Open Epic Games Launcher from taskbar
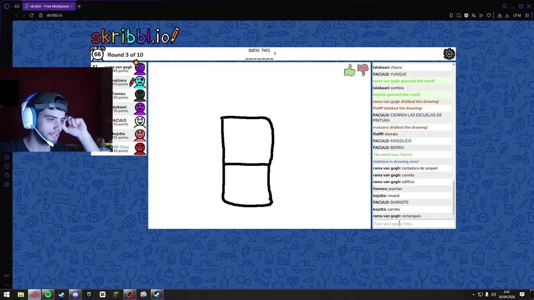Image resolution: width=534 pixels, height=300 pixels. point(89,295)
